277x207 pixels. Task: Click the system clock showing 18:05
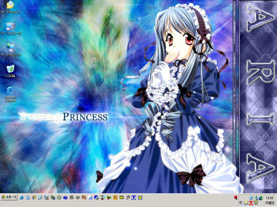271,198
